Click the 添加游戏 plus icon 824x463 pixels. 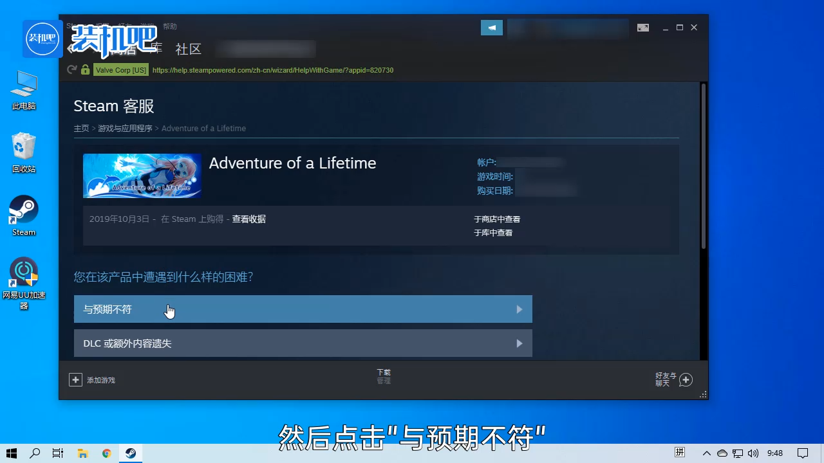[x=75, y=379]
